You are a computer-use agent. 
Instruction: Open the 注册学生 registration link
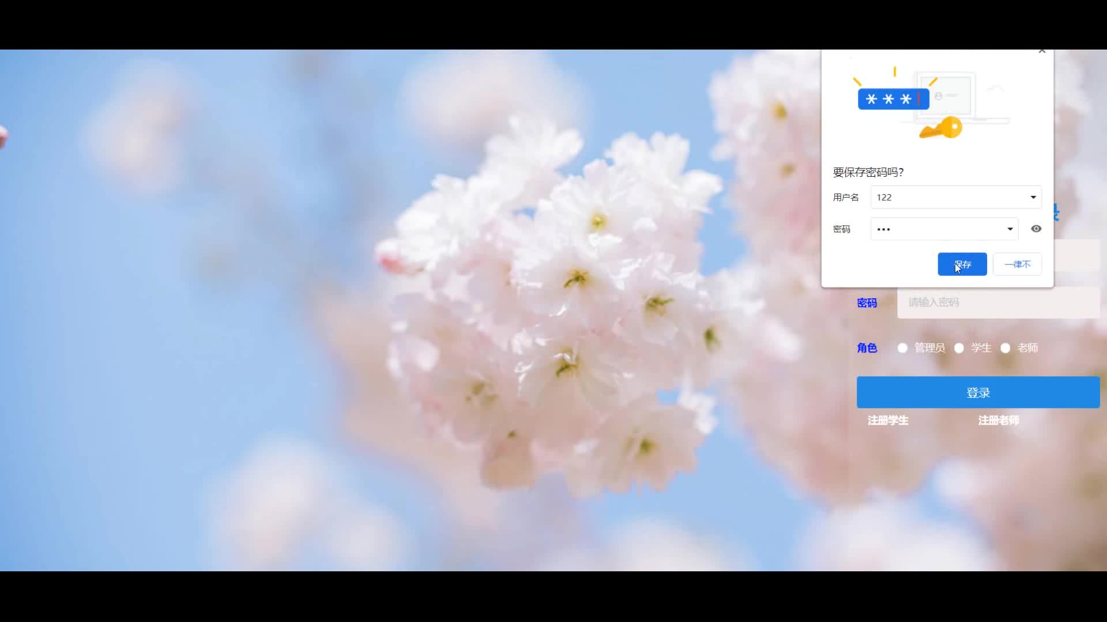pyautogui.click(x=888, y=420)
